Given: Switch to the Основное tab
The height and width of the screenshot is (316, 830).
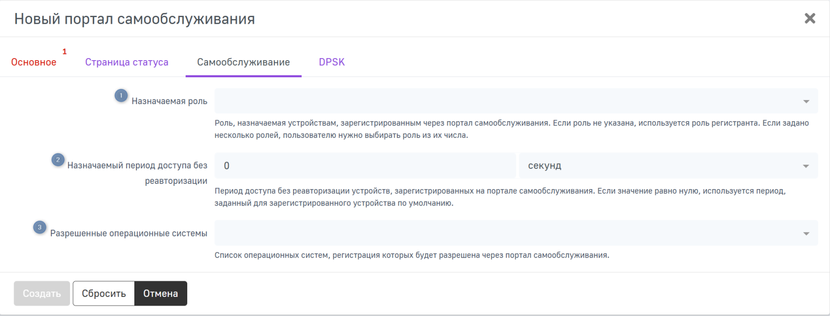Looking at the screenshot, I should (34, 62).
